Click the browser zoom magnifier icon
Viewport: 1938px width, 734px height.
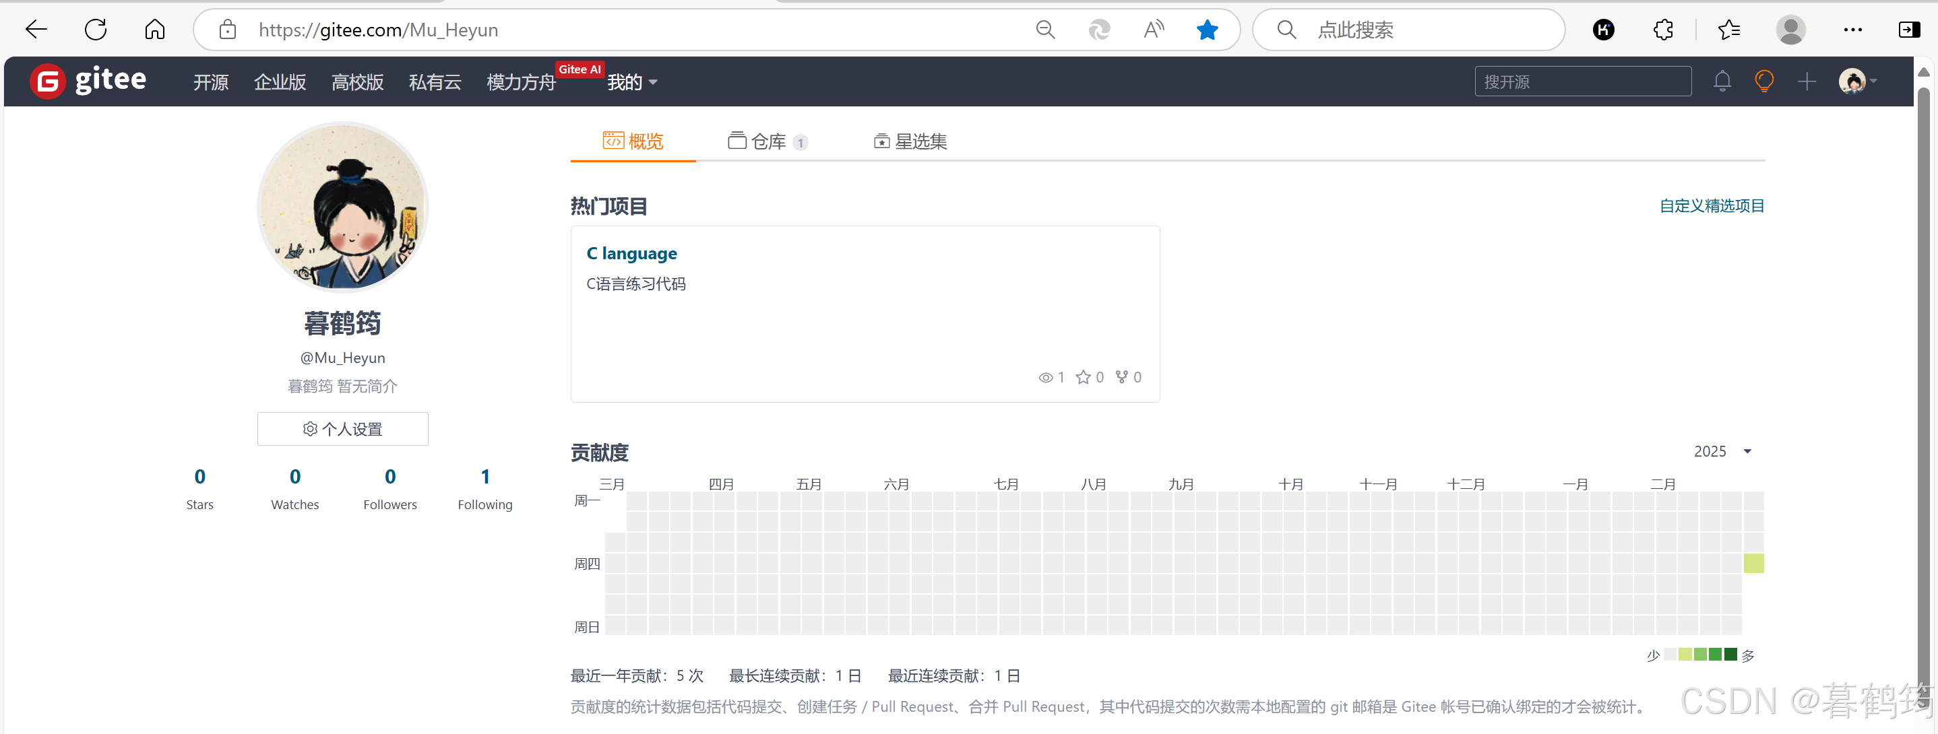[1045, 30]
